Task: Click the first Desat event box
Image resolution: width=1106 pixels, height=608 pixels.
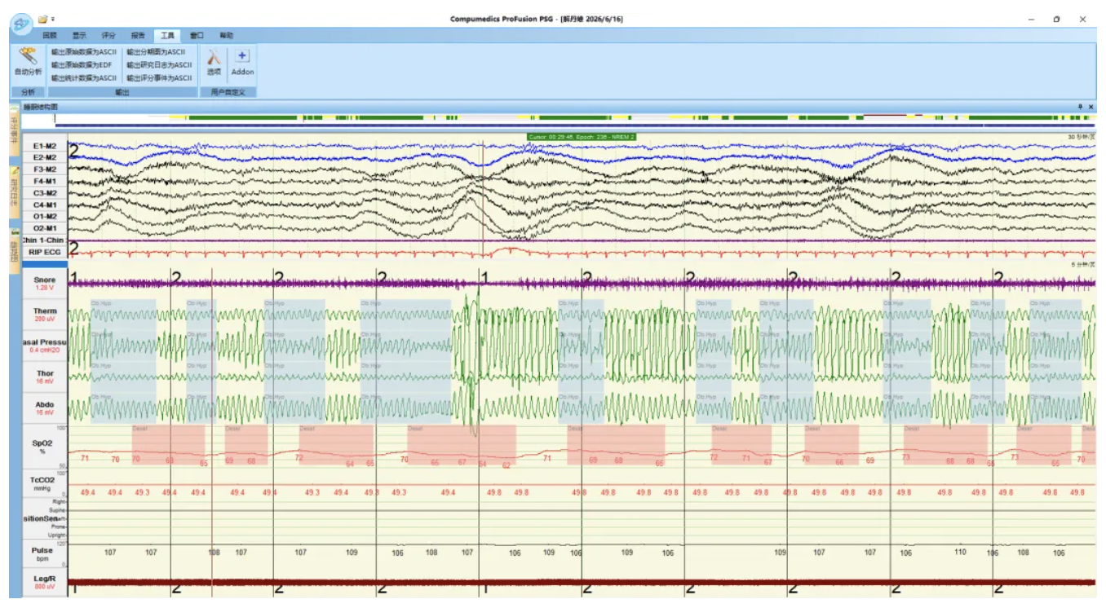Action: (169, 444)
